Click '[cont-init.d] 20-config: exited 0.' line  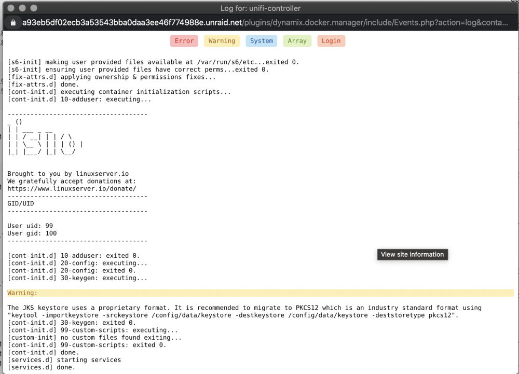pos(72,270)
